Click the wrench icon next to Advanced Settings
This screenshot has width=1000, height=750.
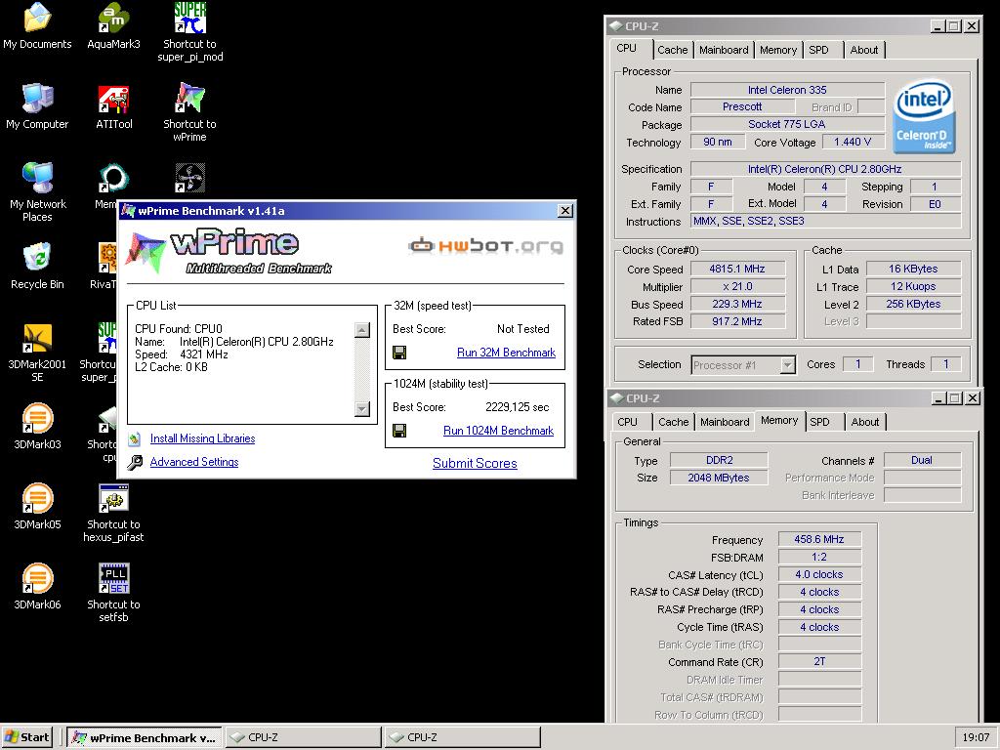point(135,462)
